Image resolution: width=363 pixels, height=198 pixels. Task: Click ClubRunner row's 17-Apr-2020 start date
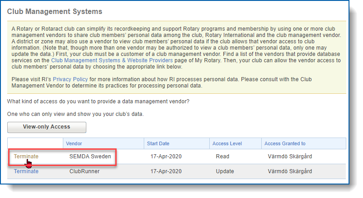[x=166, y=171]
